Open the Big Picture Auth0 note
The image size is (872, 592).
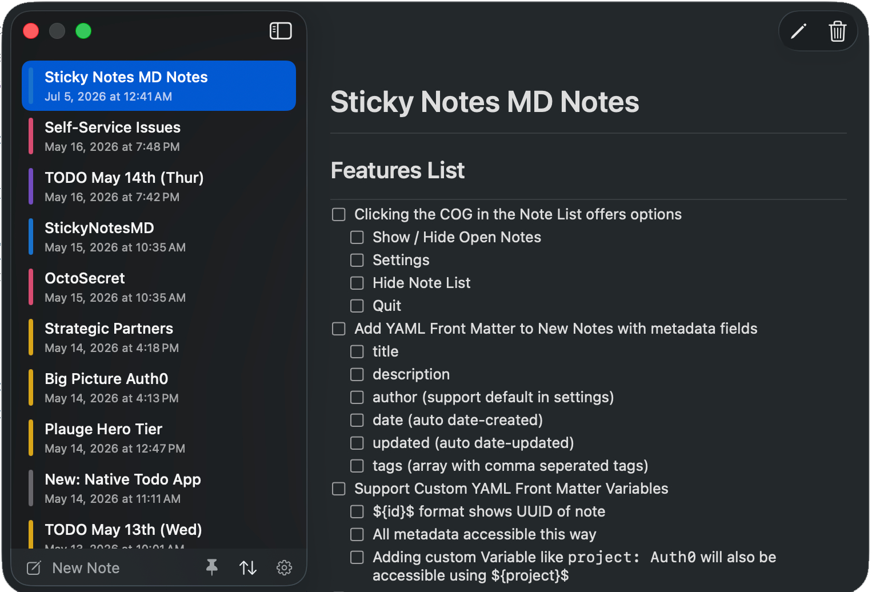point(159,387)
